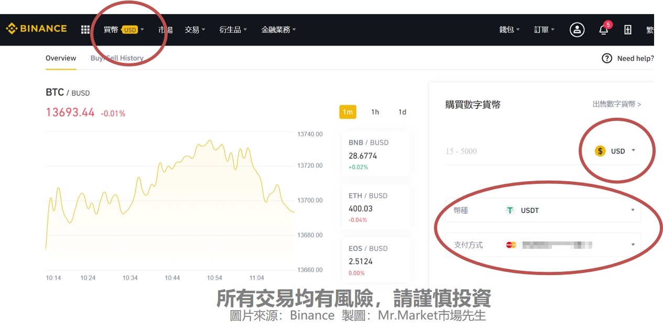Screen dimensions: 663x330
Task: Click the -0.01% BTC change value
Action: [113, 114]
